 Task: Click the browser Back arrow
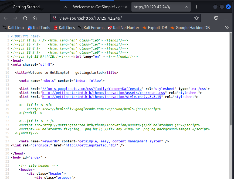(6, 18)
